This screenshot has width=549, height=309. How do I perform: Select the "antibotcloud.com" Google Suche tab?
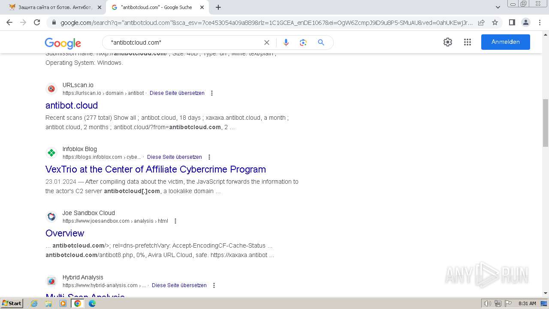point(157,7)
